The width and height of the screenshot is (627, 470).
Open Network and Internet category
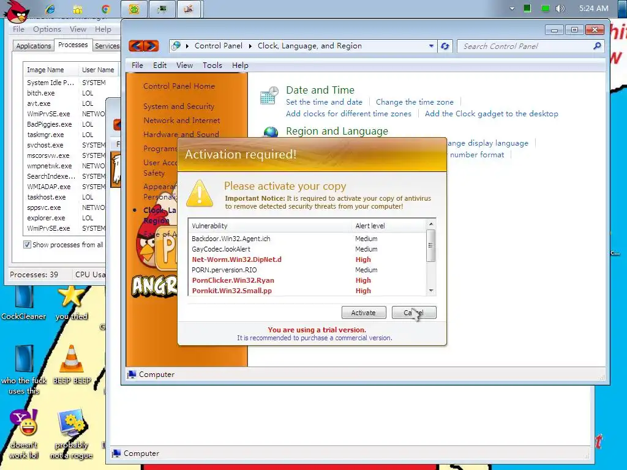coord(181,121)
